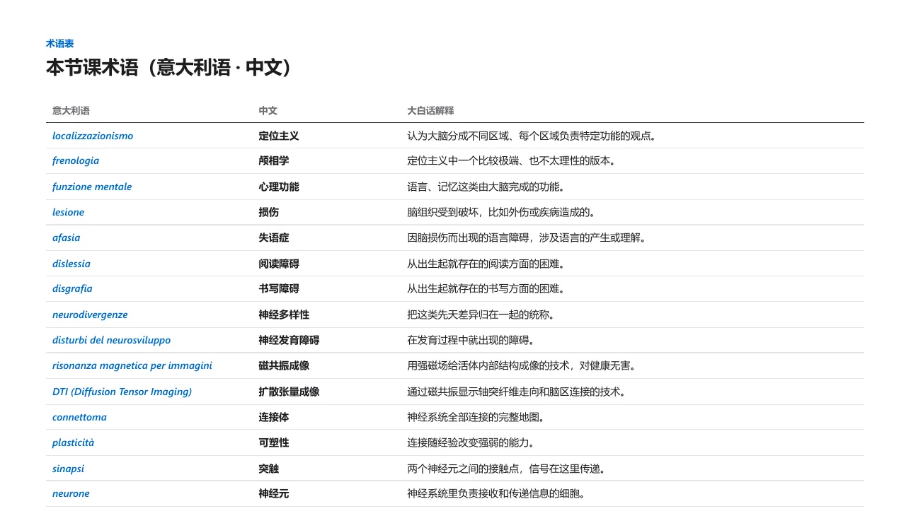Click the term 'connettoma'
The image size is (911, 511).
[79, 417]
